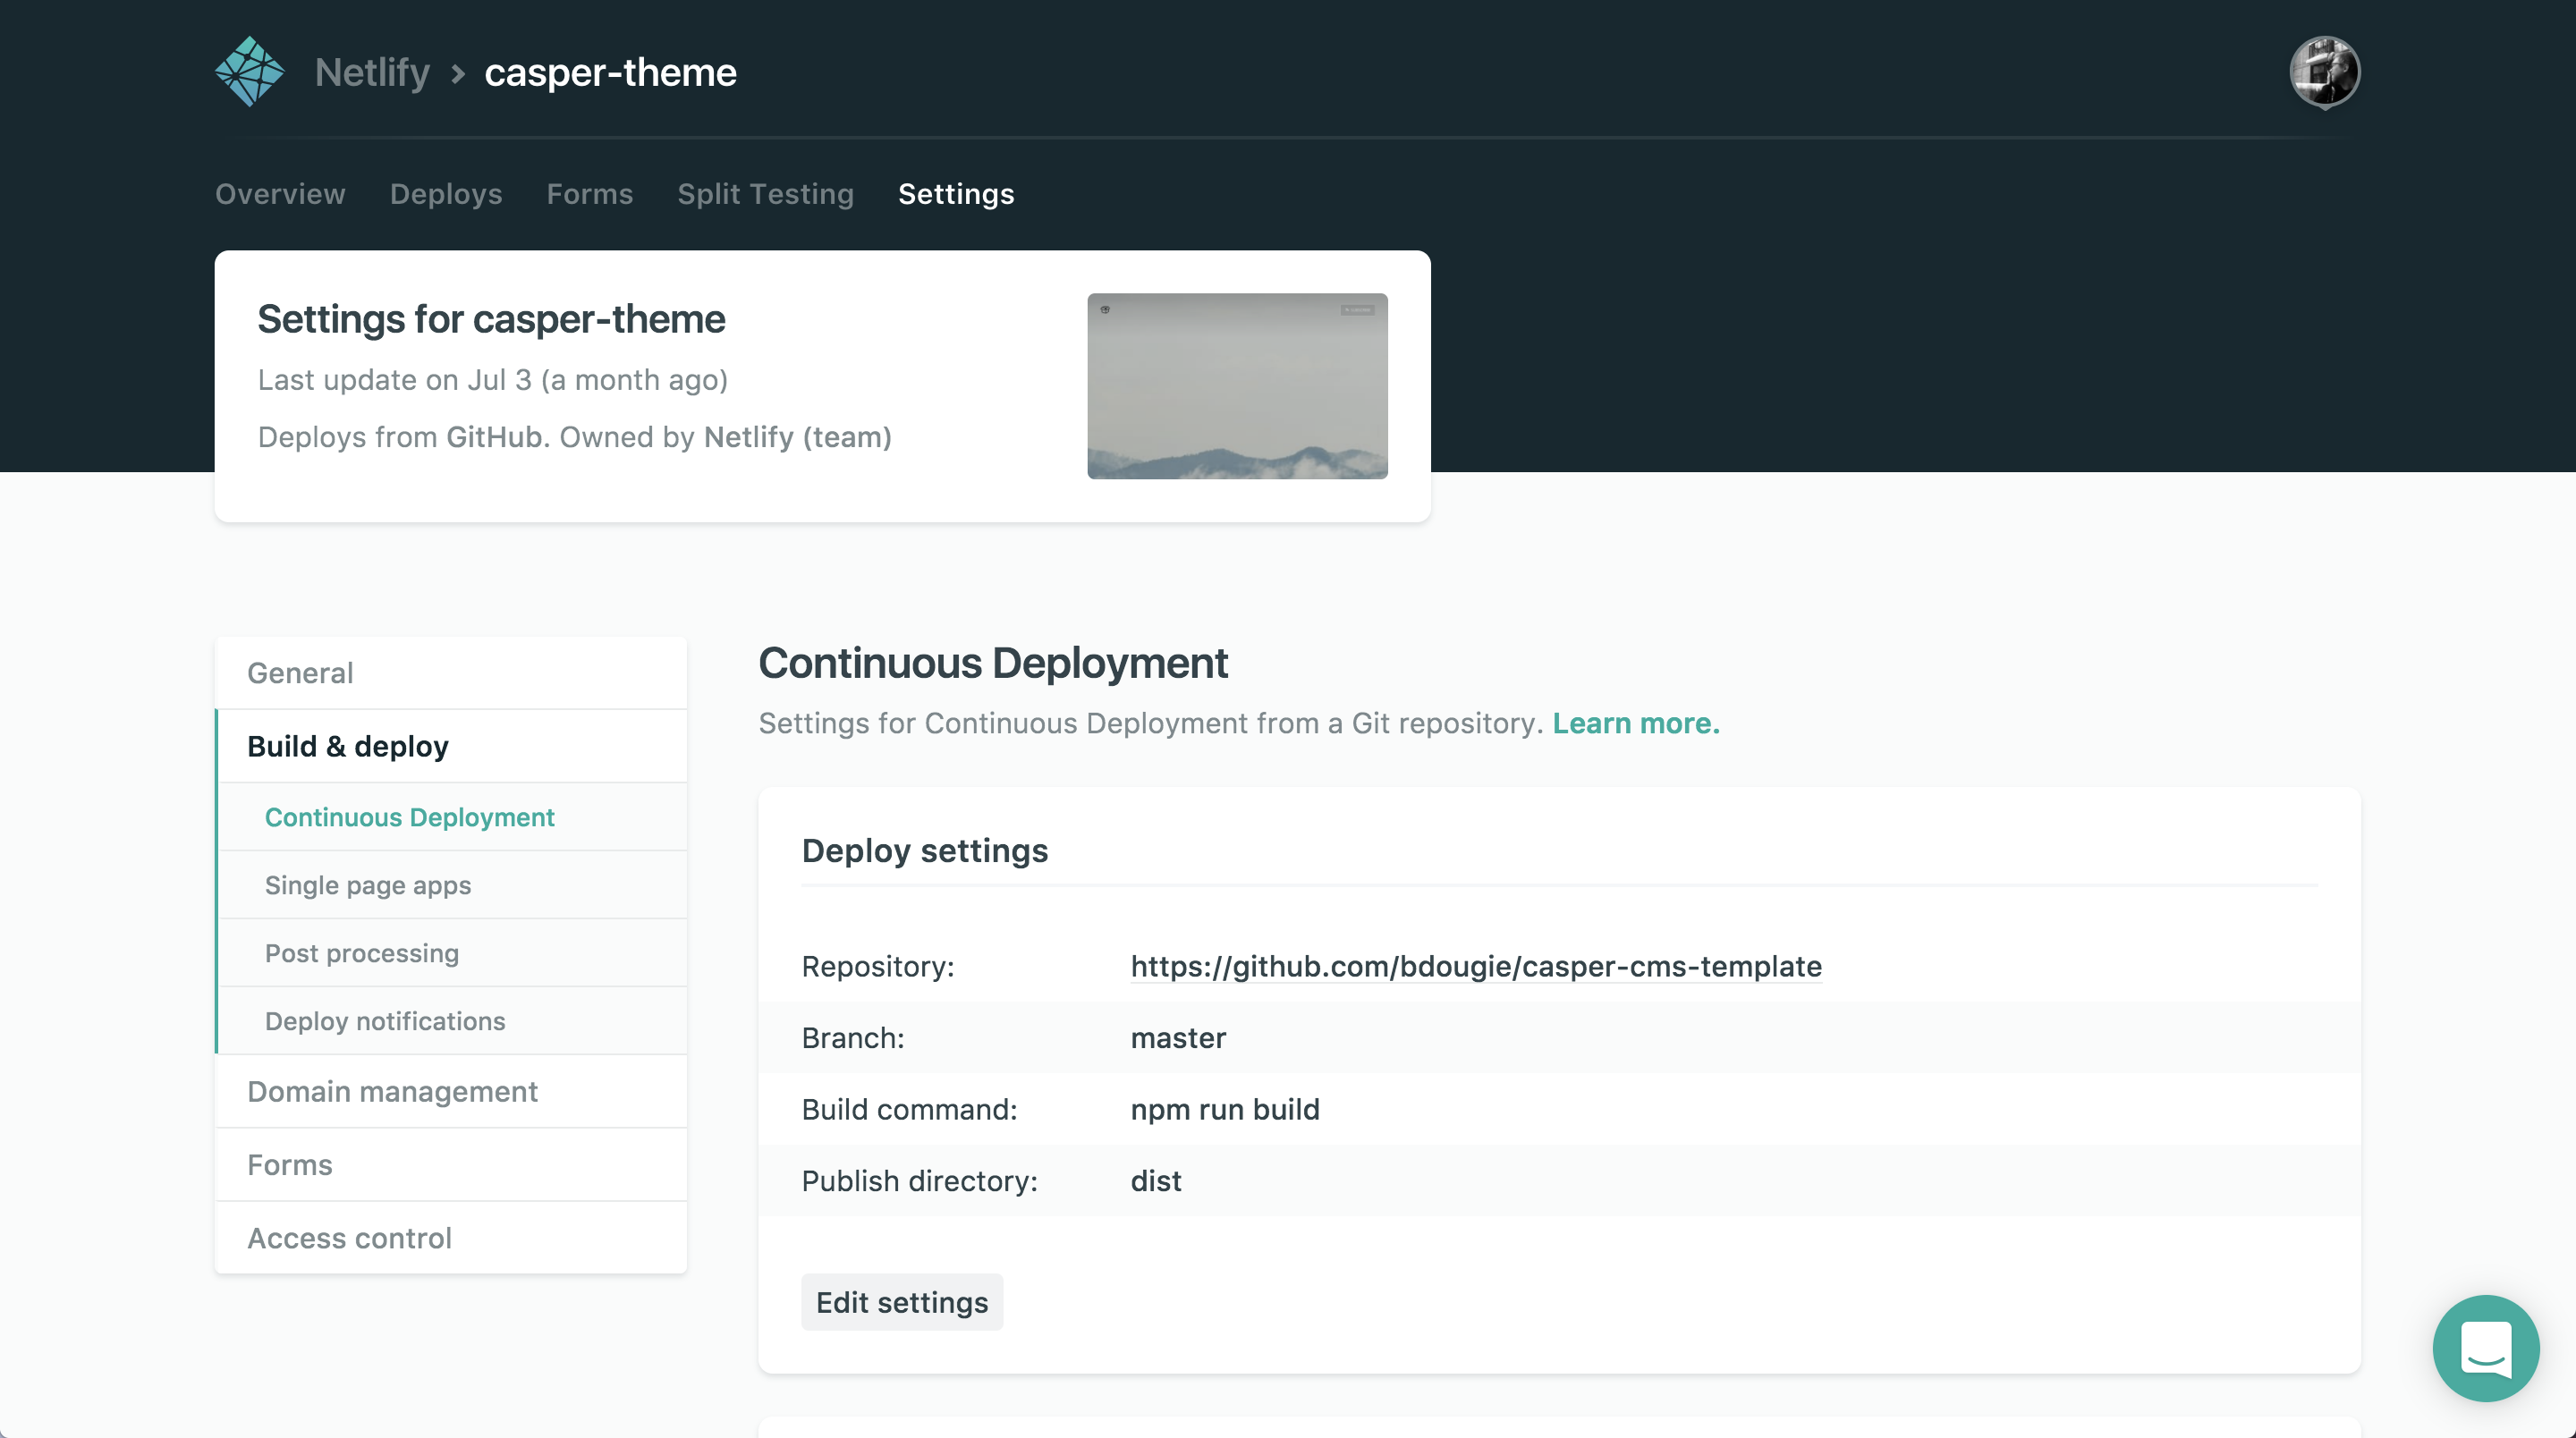Open the casper-cms-template repository link

[x=1476, y=967]
